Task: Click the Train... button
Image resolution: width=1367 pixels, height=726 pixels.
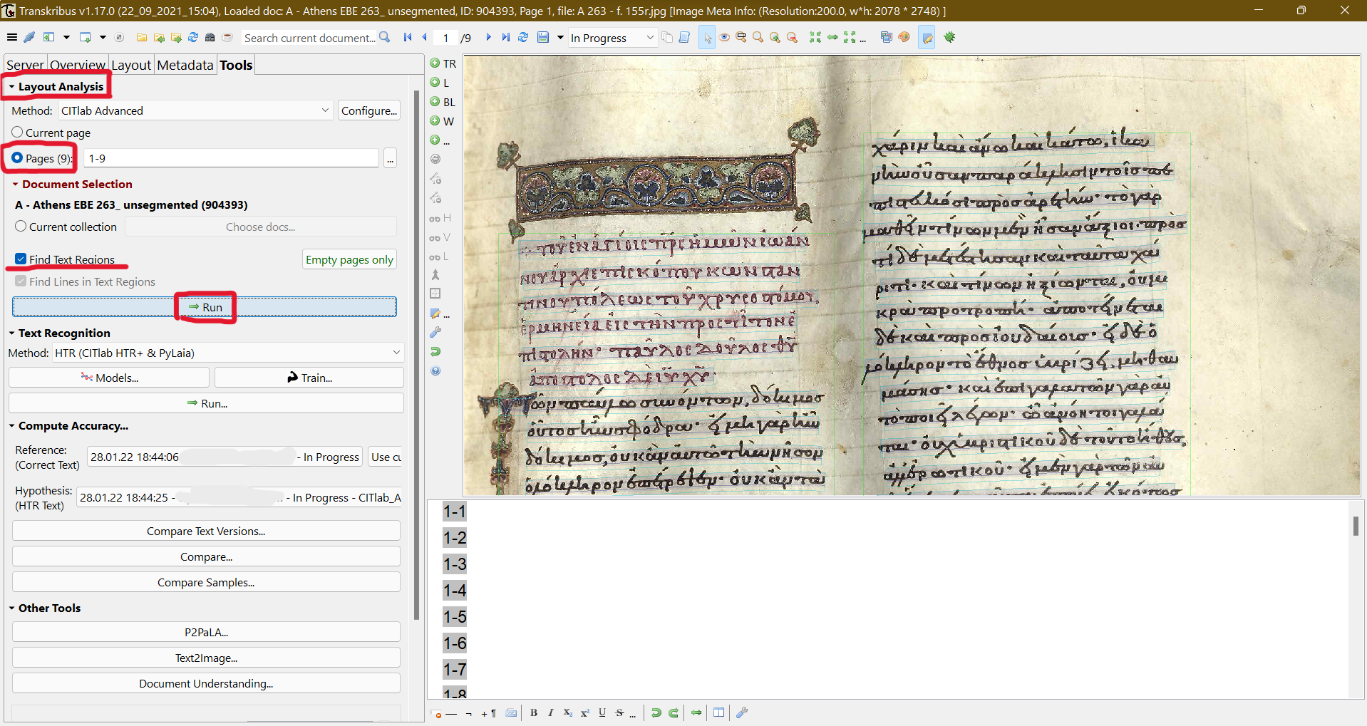Action: (309, 378)
